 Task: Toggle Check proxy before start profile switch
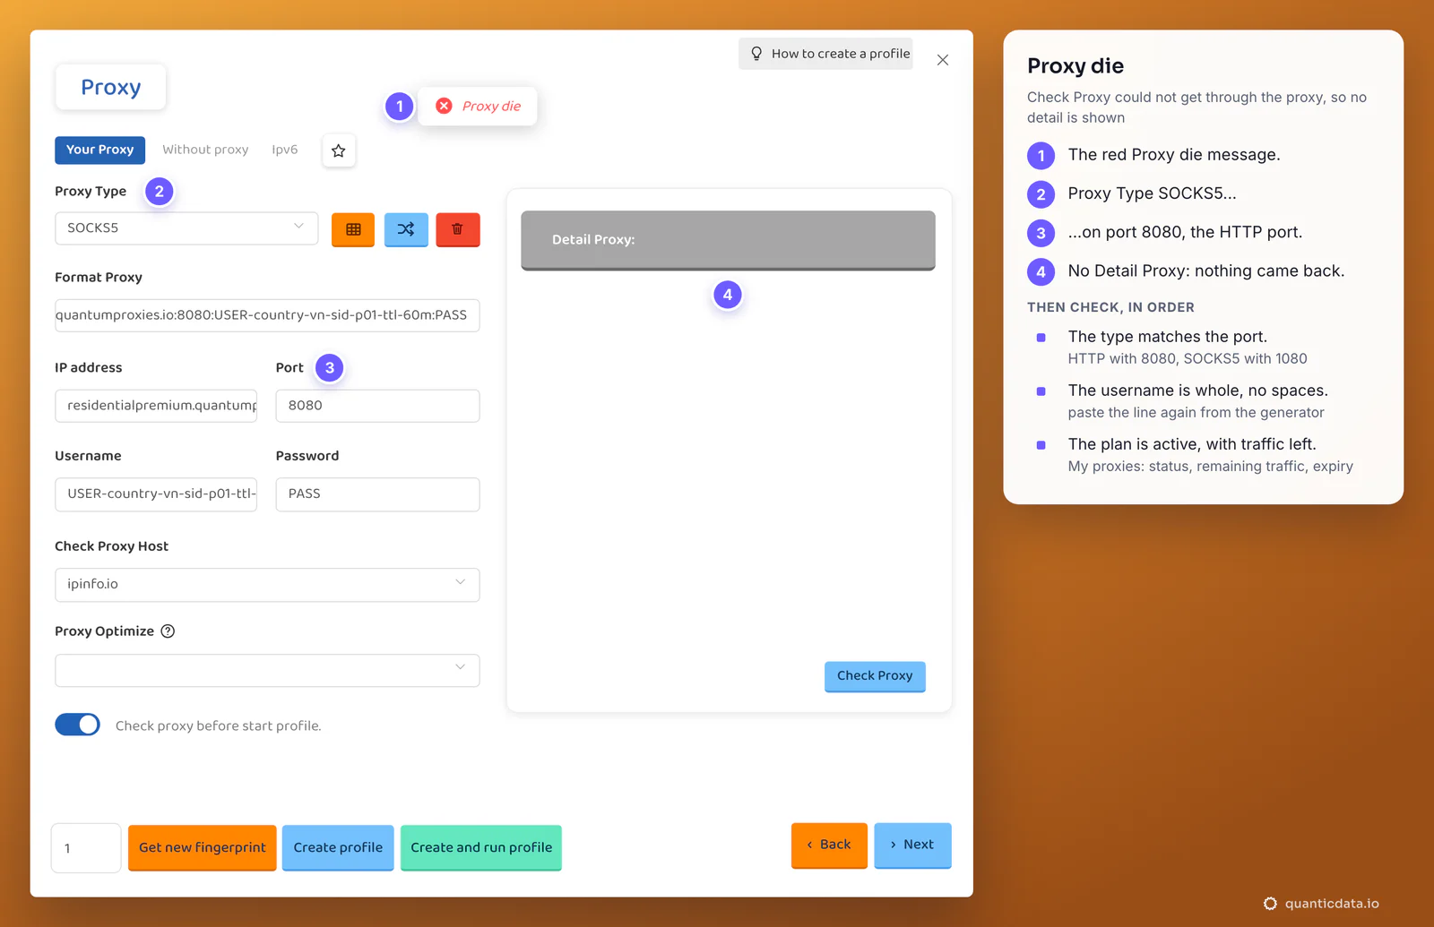(77, 725)
